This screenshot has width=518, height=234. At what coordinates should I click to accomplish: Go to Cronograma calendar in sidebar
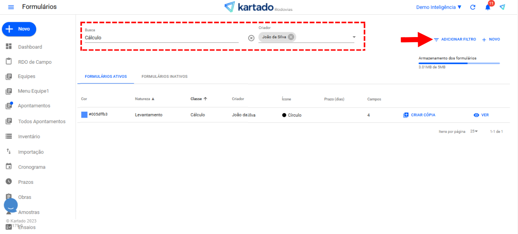(x=31, y=167)
